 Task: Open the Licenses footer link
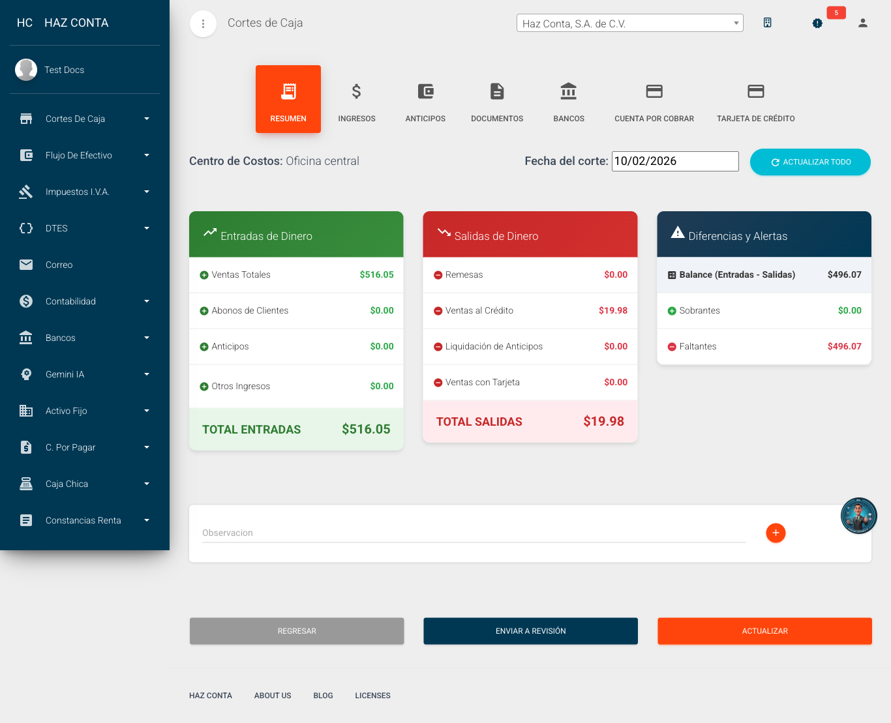372,696
